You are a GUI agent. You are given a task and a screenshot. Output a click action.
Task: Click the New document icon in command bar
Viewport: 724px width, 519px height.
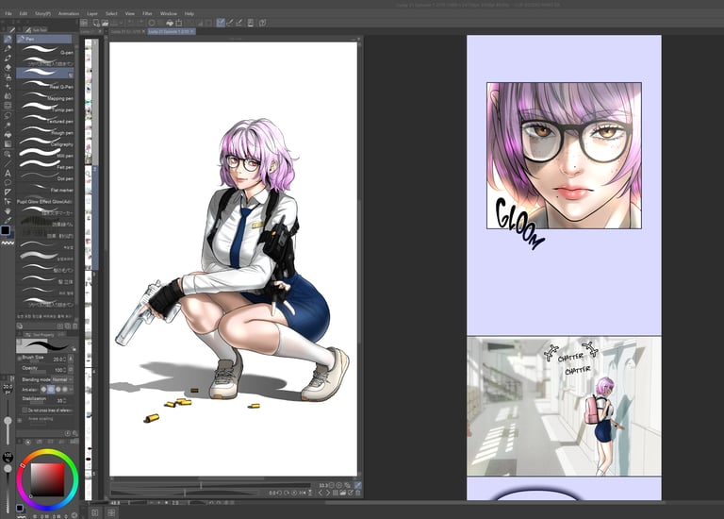click(96, 23)
